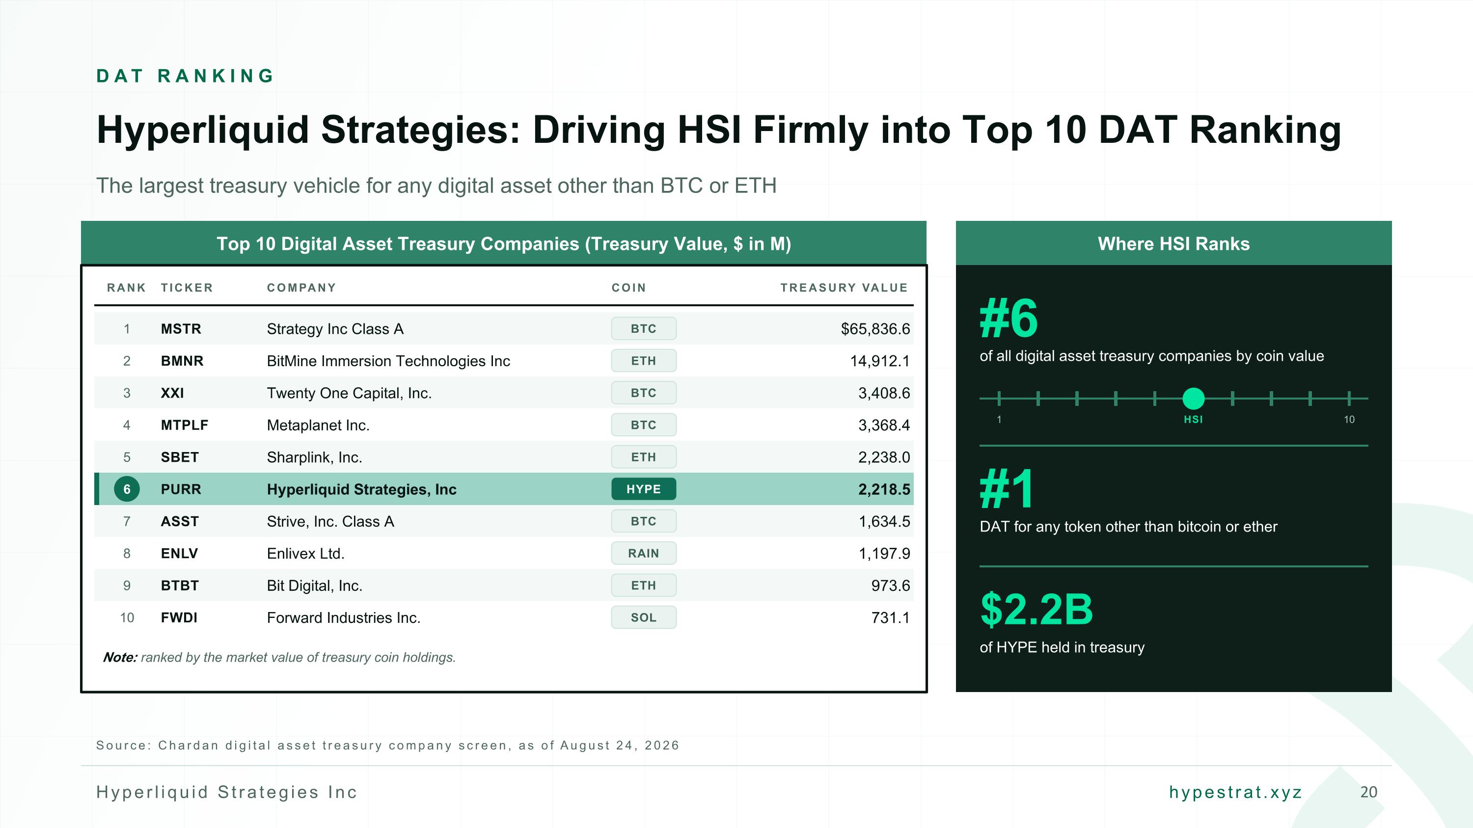Click the XXI ticker
Viewport: 1473px width, 828px height.
172,393
